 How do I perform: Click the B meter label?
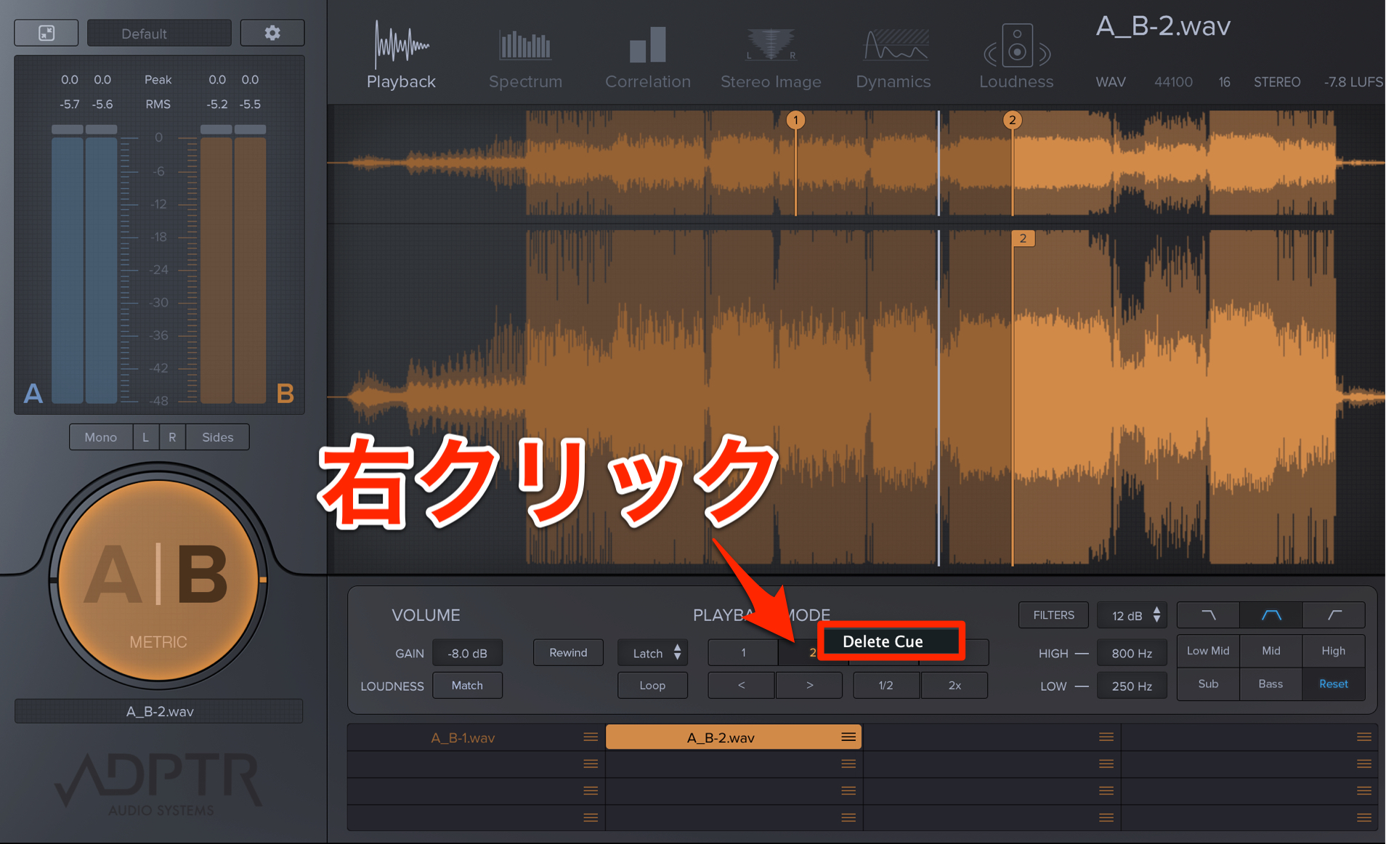tap(285, 393)
